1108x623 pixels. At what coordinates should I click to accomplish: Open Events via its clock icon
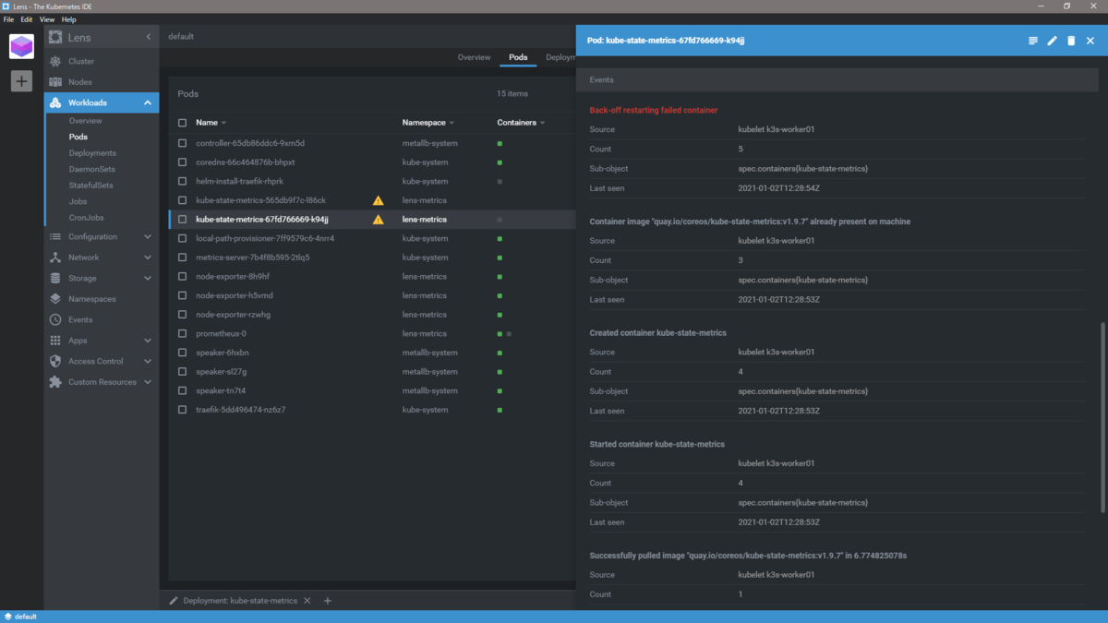click(x=55, y=319)
